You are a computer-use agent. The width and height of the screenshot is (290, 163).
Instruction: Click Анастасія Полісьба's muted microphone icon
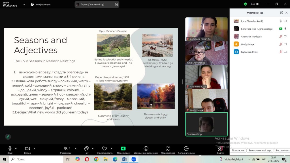click(281, 37)
